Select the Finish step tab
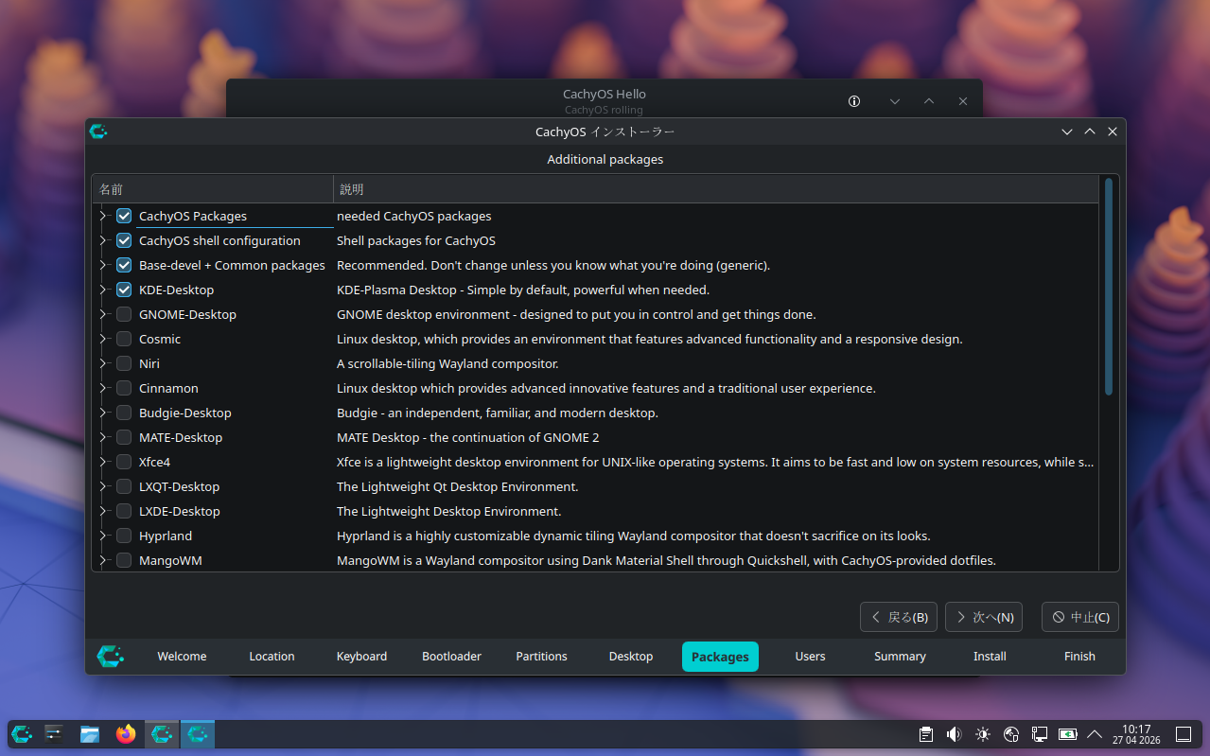This screenshot has height=756, width=1210. pyautogui.click(x=1079, y=656)
